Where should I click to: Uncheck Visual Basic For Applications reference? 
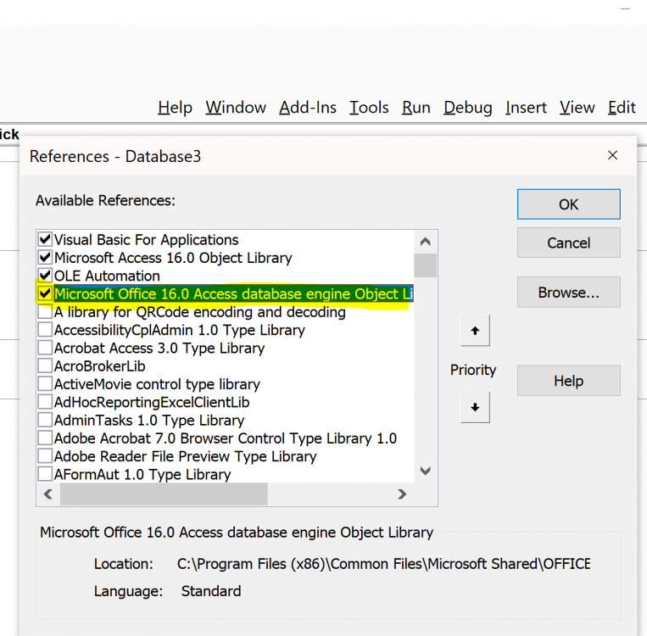click(45, 240)
